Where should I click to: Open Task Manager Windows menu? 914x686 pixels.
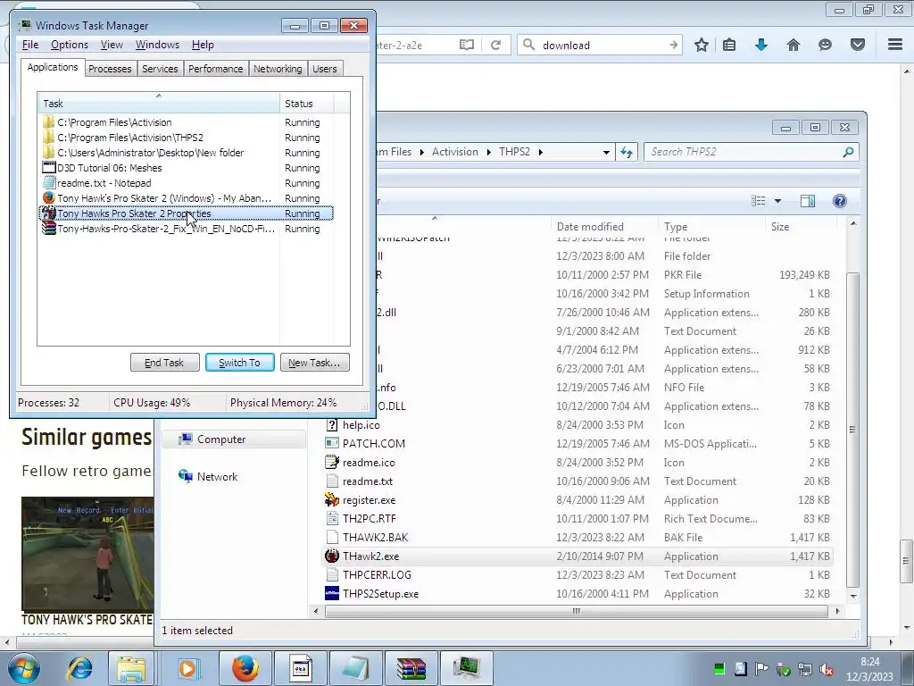pyautogui.click(x=157, y=45)
